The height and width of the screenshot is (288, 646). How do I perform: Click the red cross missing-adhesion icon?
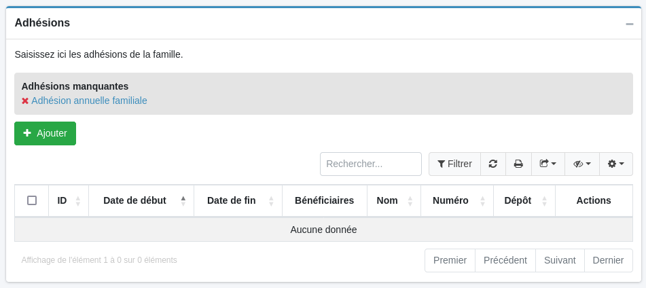click(25, 101)
